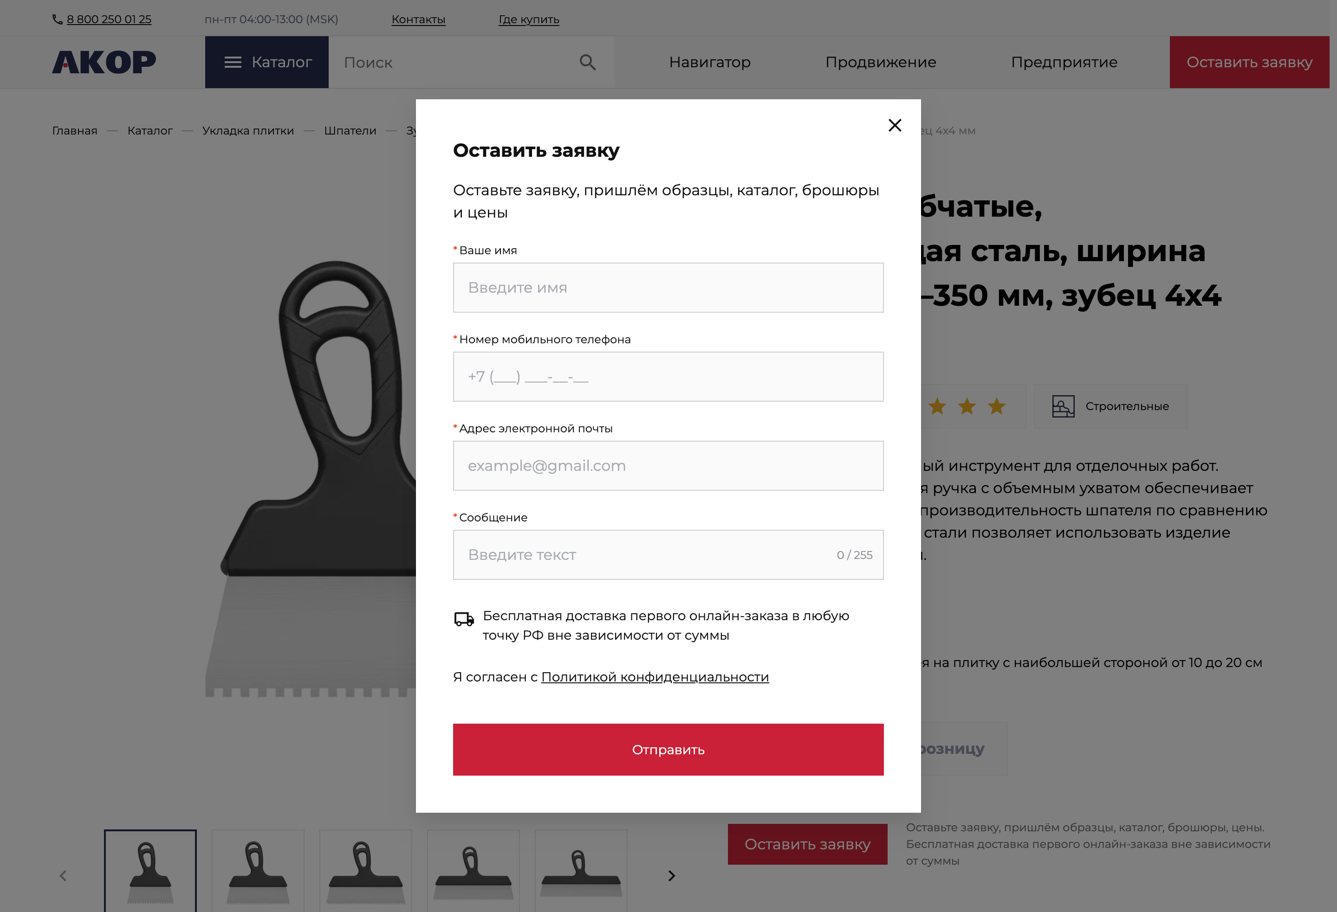This screenshot has height=912, width=1337.
Task: Open the Контакты link
Action: point(418,19)
